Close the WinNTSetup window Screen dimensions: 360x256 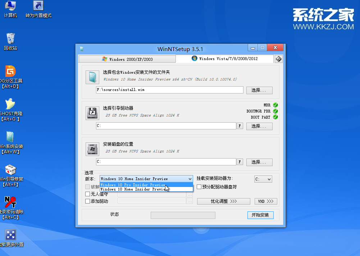tap(275, 47)
